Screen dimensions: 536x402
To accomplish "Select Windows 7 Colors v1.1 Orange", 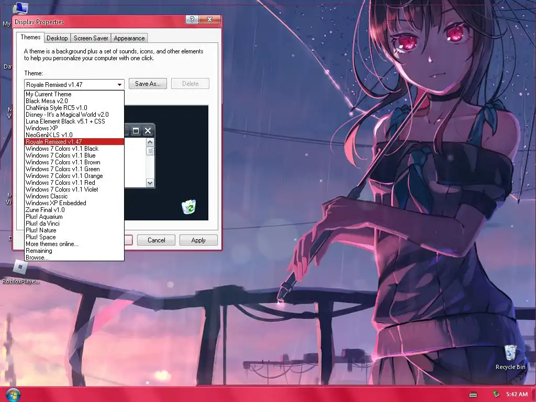I will point(74,176).
